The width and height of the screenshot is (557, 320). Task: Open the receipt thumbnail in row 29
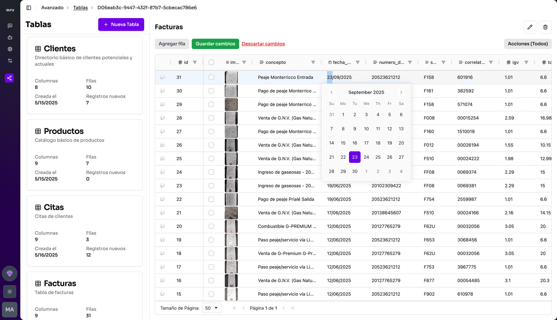click(231, 104)
